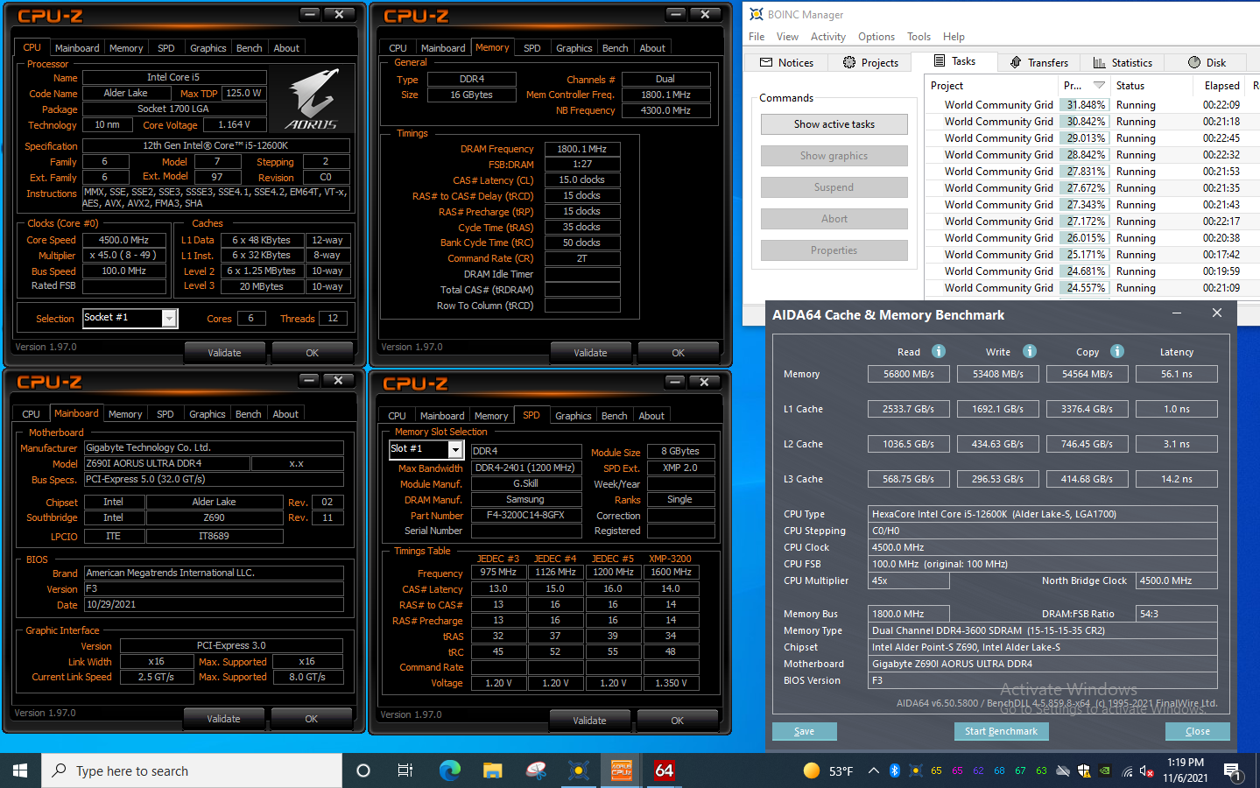Open the Transfers tab in BOINC
The image size is (1260, 788).
[1038, 62]
